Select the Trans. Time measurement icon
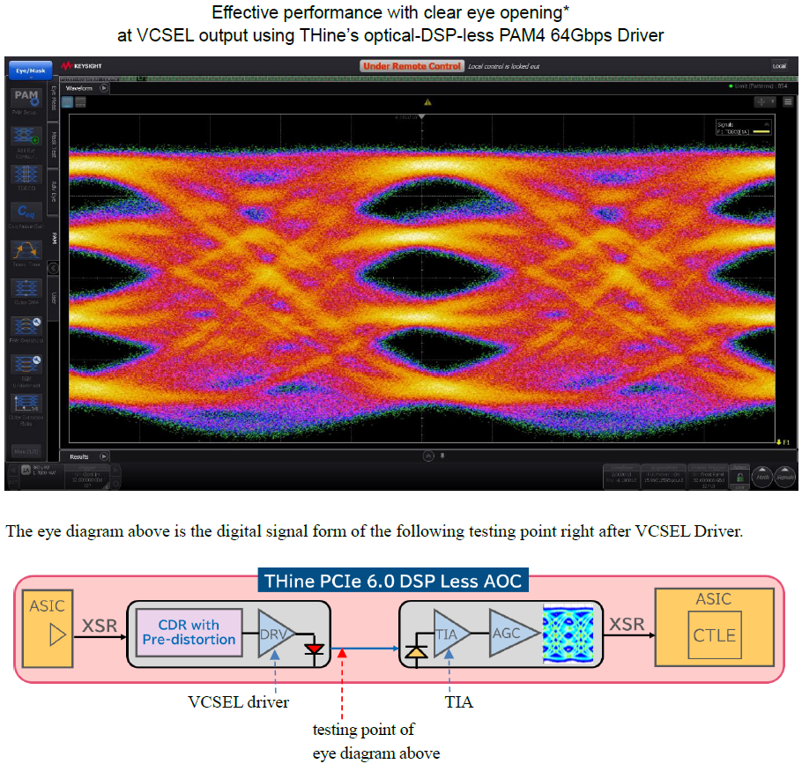The image size is (802, 764). click(26, 250)
